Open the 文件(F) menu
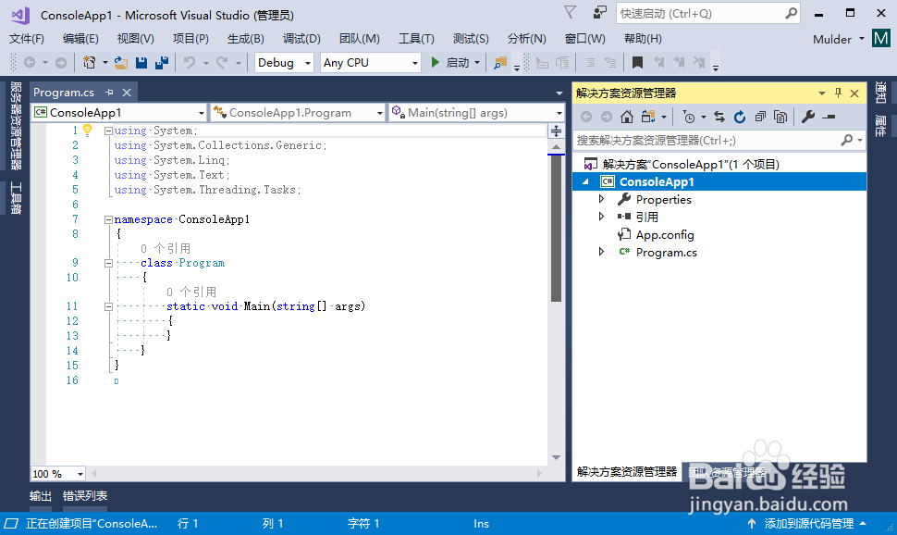The width and height of the screenshot is (897, 535). tap(26, 38)
